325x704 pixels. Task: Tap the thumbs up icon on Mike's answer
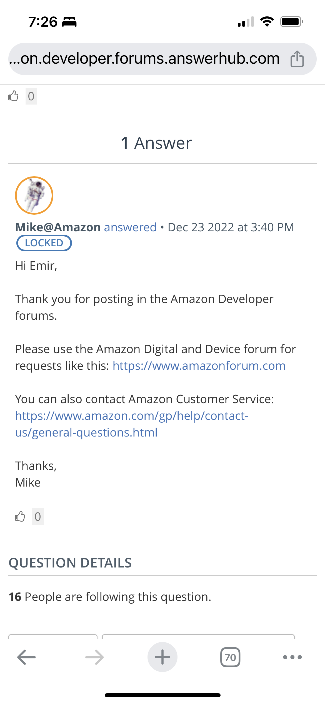[x=20, y=516]
